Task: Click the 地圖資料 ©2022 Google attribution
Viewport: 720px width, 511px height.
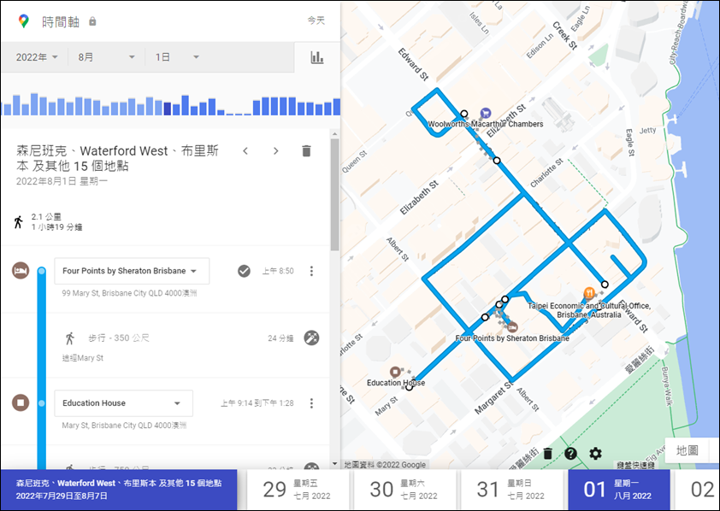Action: pyautogui.click(x=386, y=465)
